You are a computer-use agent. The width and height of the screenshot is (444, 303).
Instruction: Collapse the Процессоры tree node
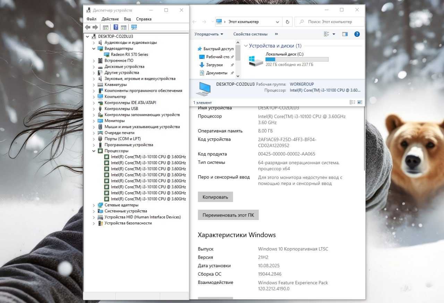[x=94, y=151]
